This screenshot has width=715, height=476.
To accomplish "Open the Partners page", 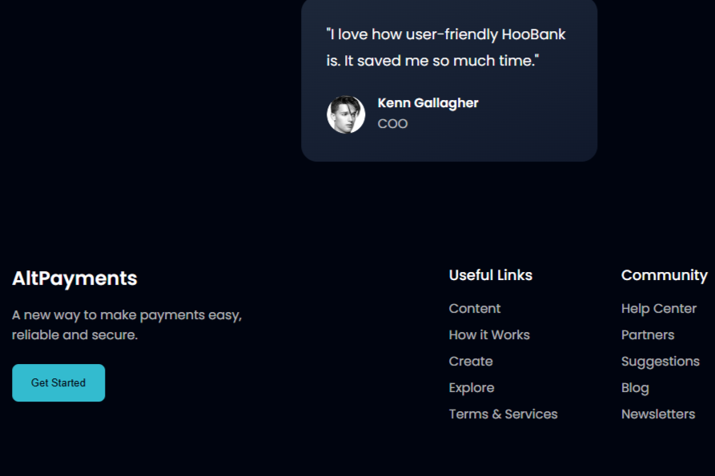I will (x=648, y=334).
